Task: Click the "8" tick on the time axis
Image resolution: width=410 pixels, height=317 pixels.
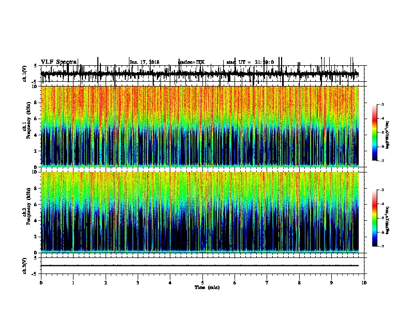Action: coord(299,283)
